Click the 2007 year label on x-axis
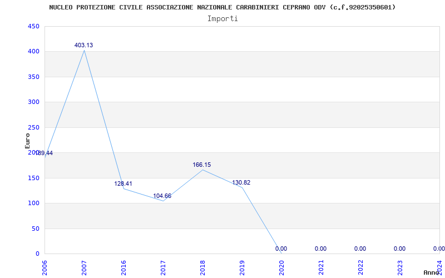The image size is (445, 278). point(84,268)
